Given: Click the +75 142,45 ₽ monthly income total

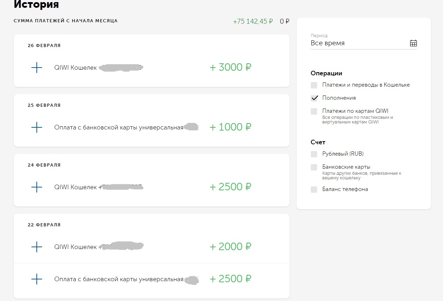Looking at the screenshot, I should point(253,21).
